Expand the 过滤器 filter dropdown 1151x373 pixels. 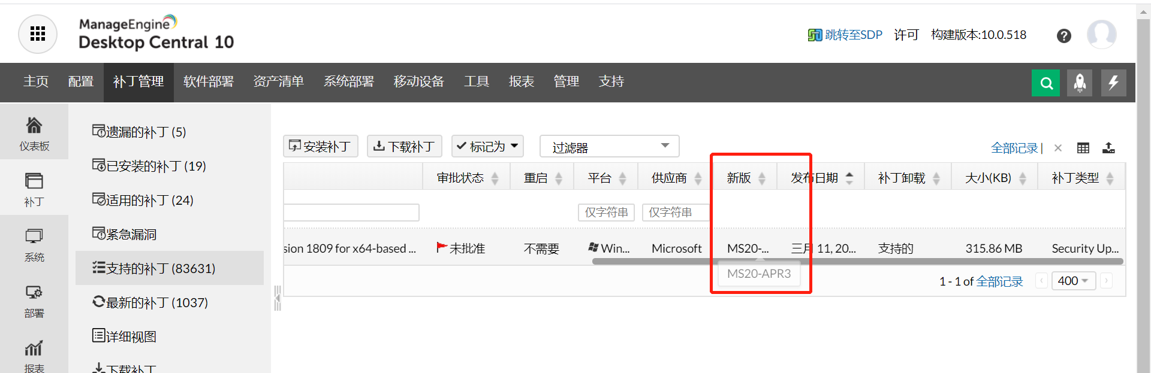tap(609, 146)
